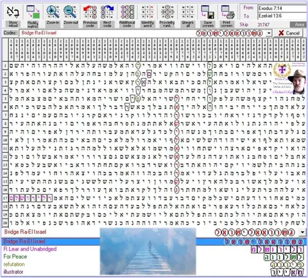The height and width of the screenshot is (278, 308).
Task: Click the To field showing Ezekiel 13:6
Action: point(282,16)
